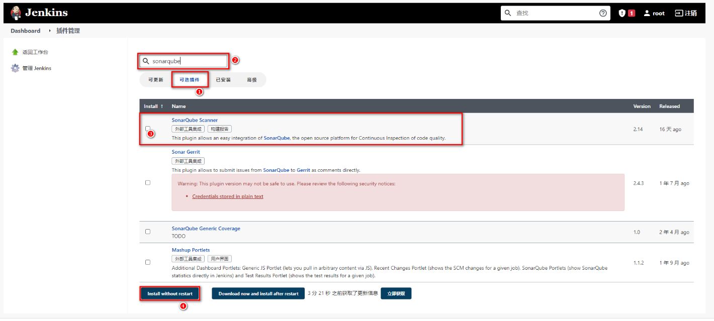Tick the Mashup Portlets install checkbox
The image size is (714, 321).
coord(148,262)
